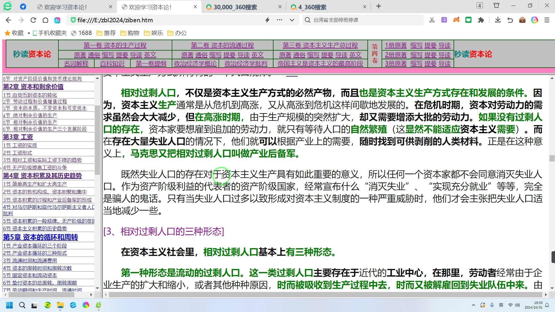The image size is (555, 312).
Task: Open the 购物 bookmark folder
Action: pyautogui.click(x=130, y=33)
